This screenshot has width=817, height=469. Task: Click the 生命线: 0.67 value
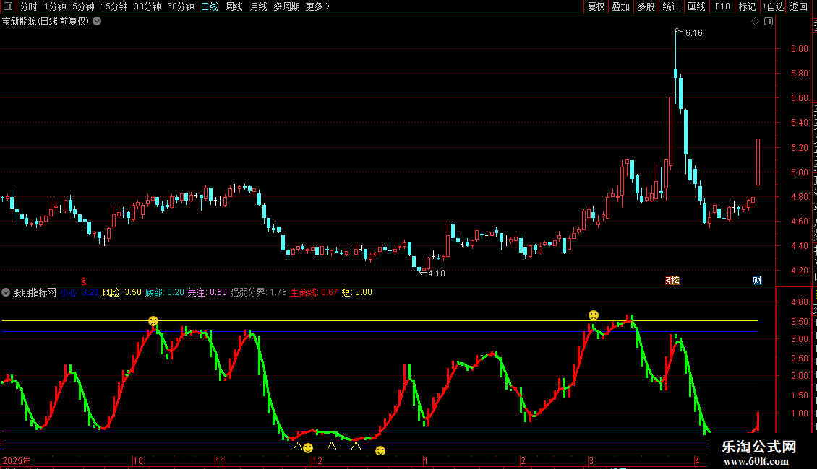[x=315, y=292]
